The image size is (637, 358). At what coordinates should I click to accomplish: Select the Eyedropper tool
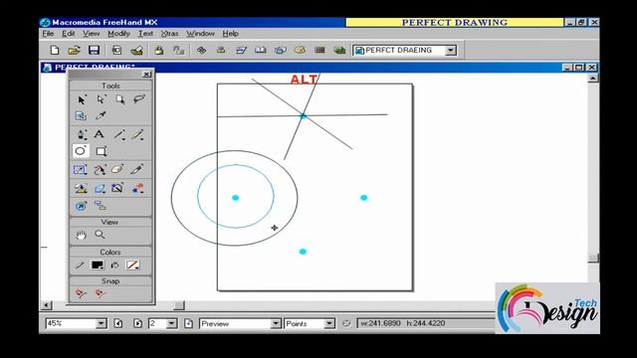coord(101,115)
